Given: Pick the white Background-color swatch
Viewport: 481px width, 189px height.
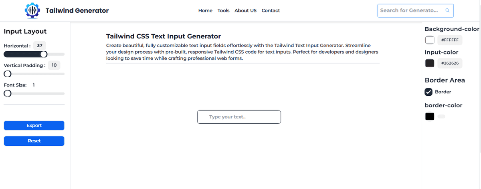Looking at the screenshot, I should click(x=430, y=40).
